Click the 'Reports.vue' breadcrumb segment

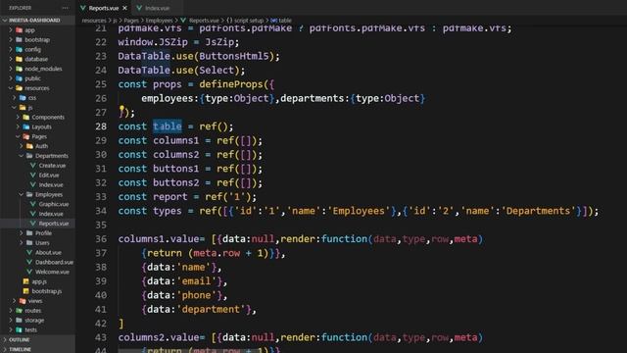tap(204, 20)
